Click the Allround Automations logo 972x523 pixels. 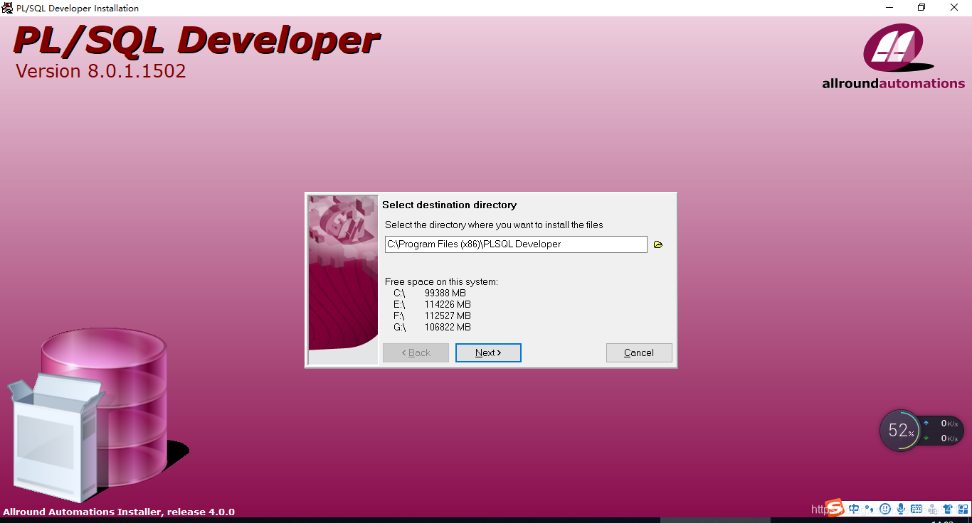[894, 57]
